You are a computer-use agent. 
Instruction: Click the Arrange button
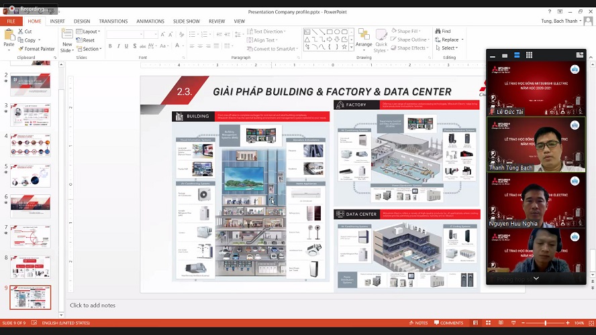tap(364, 39)
